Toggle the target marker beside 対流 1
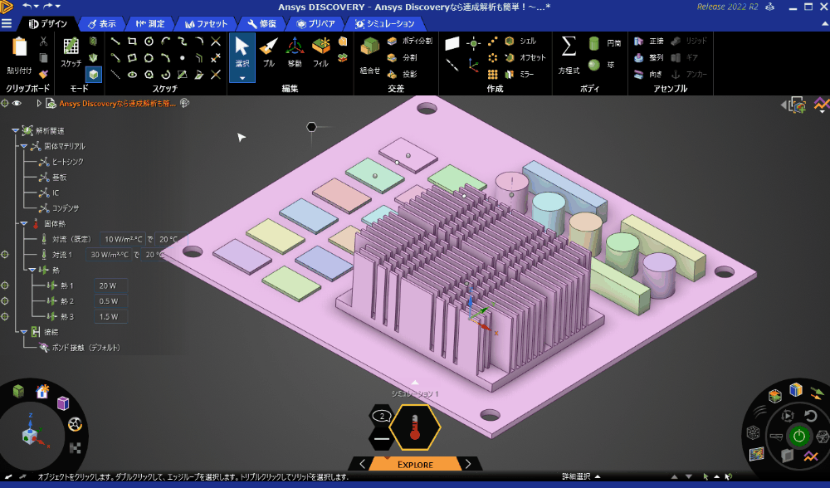The image size is (830, 488). tap(5, 255)
